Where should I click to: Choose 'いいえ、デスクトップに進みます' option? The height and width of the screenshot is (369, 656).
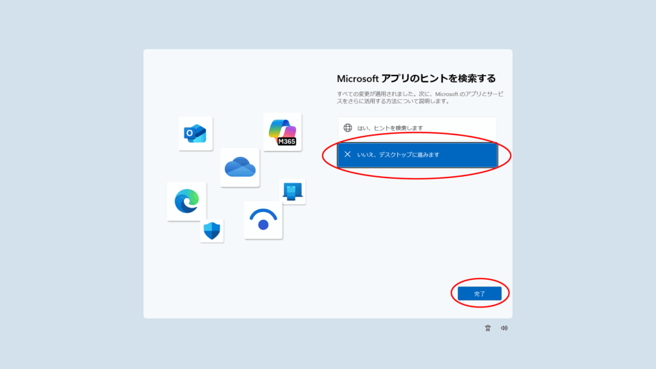(417, 155)
